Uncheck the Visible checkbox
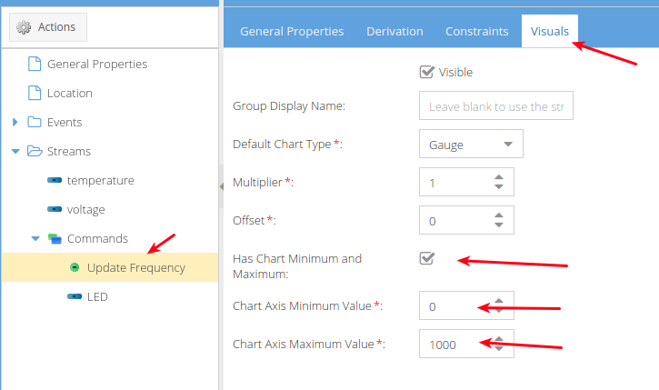The image size is (659, 390). 426,72
